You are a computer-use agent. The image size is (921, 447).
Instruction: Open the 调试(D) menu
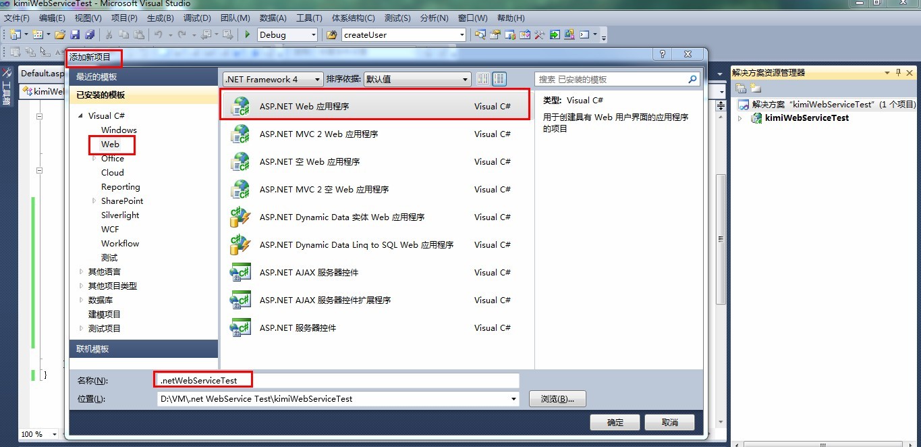click(197, 18)
